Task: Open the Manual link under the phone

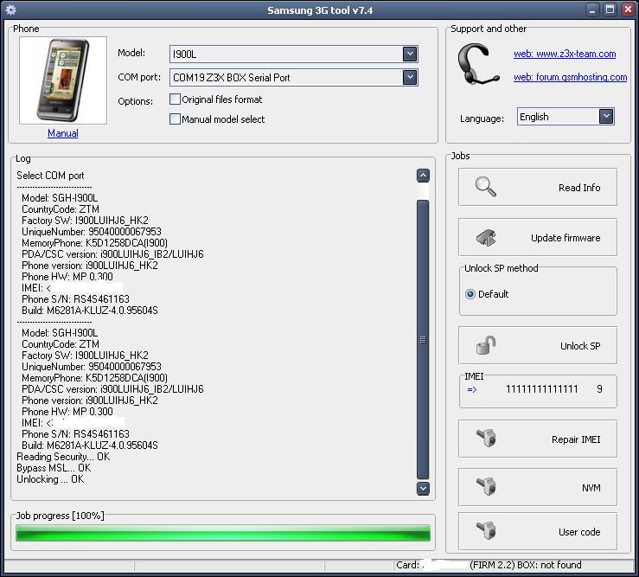Action: (x=63, y=133)
